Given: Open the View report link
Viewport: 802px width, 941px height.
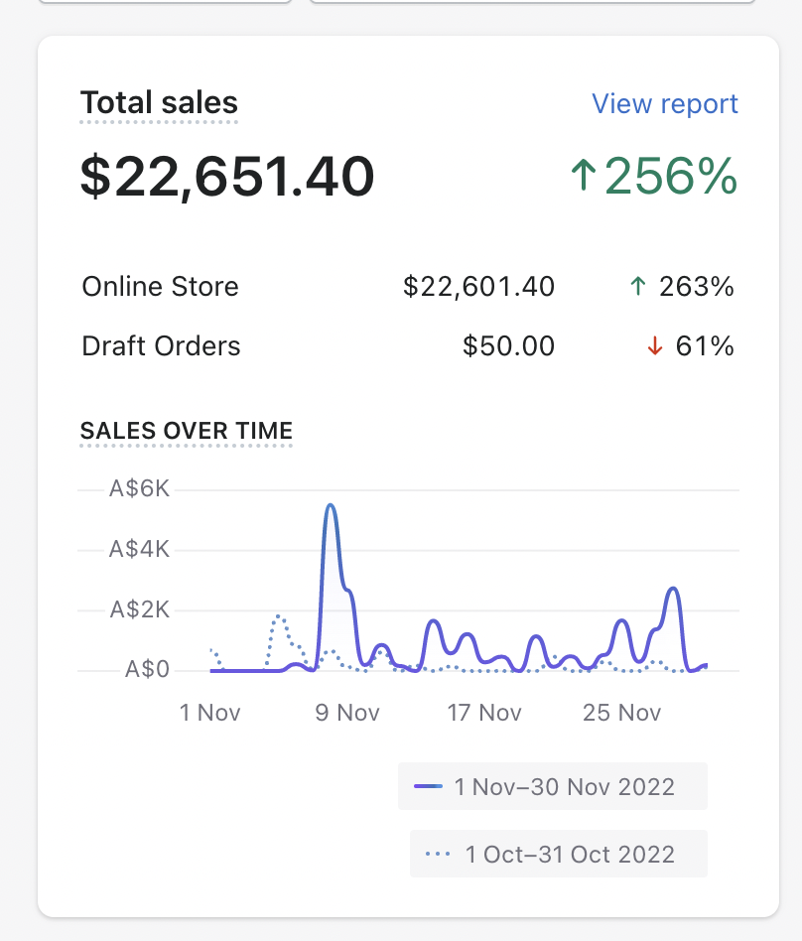Looking at the screenshot, I should click(x=665, y=104).
